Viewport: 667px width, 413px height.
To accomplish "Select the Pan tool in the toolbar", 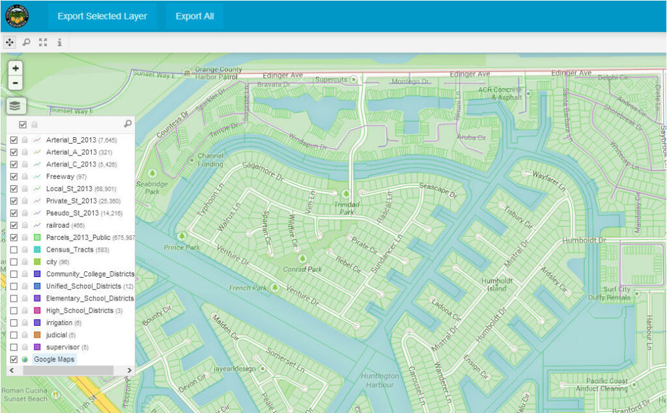I will point(9,42).
